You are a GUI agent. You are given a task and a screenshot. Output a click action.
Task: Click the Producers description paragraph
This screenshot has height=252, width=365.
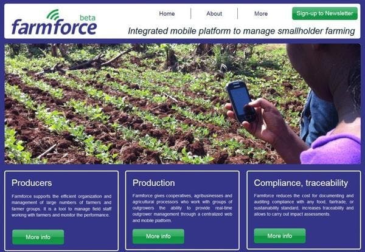coord(61,206)
